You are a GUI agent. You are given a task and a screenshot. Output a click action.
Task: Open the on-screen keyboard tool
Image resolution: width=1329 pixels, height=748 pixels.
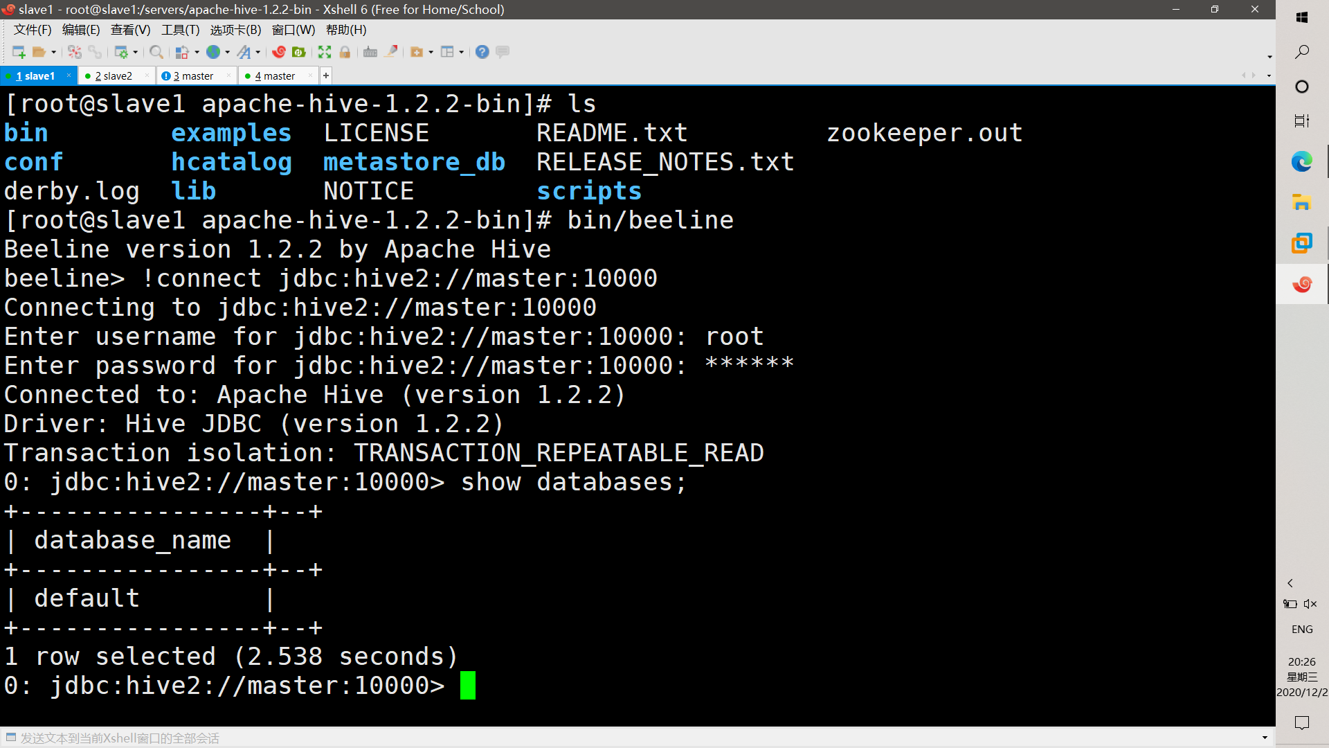click(x=370, y=52)
